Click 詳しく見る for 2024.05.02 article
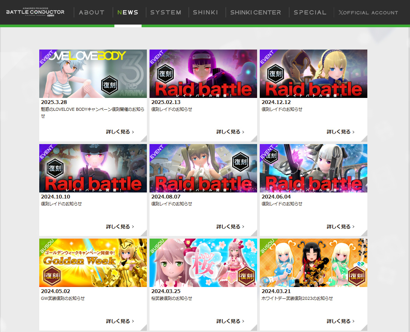The image size is (410, 332). [x=120, y=321]
